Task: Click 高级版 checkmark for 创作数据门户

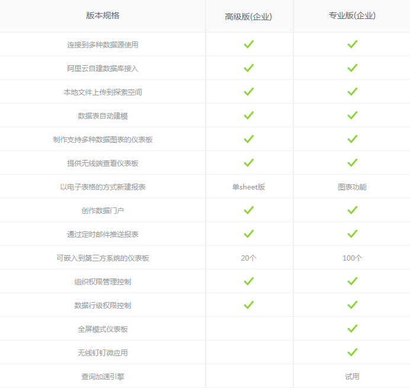Action: click(x=249, y=210)
